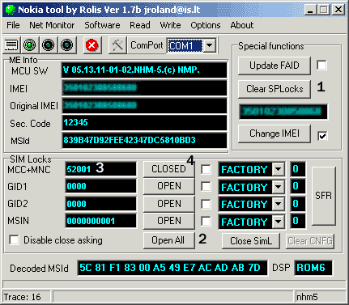This screenshot has width=349, height=305.
Task: Click the green Nokia tool title icon
Action: (x=11, y=10)
